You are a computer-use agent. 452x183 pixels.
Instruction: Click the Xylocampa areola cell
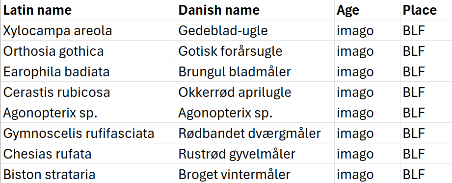88,30
